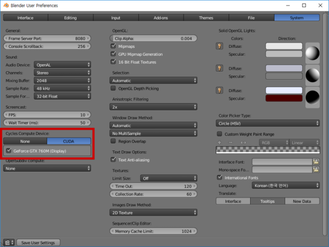This screenshot has height=247, width=329.
Task: Toggle the second solid OpenGL light bulb
Action: coord(219,68)
